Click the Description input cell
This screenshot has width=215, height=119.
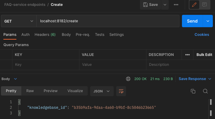coord(181,65)
